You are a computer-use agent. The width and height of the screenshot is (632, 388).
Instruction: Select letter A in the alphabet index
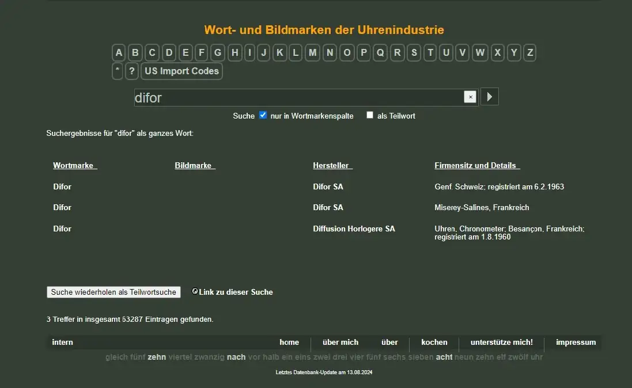click(x=119, y=53)
